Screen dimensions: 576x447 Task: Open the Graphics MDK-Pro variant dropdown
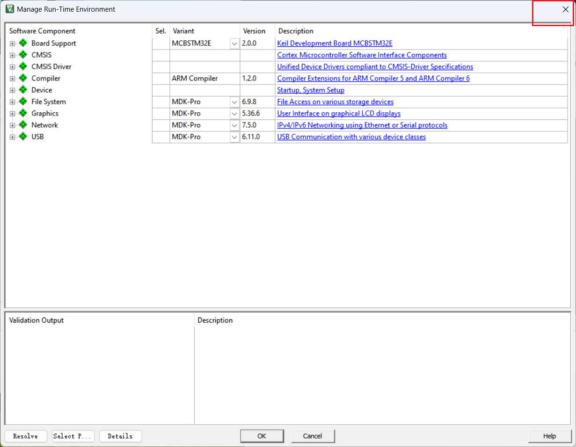pyautogui.click(x=234, y=114)
